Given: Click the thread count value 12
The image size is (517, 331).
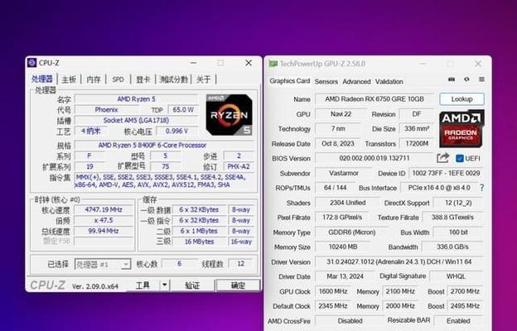Looking at the screenshot, I should coord(241,263).
